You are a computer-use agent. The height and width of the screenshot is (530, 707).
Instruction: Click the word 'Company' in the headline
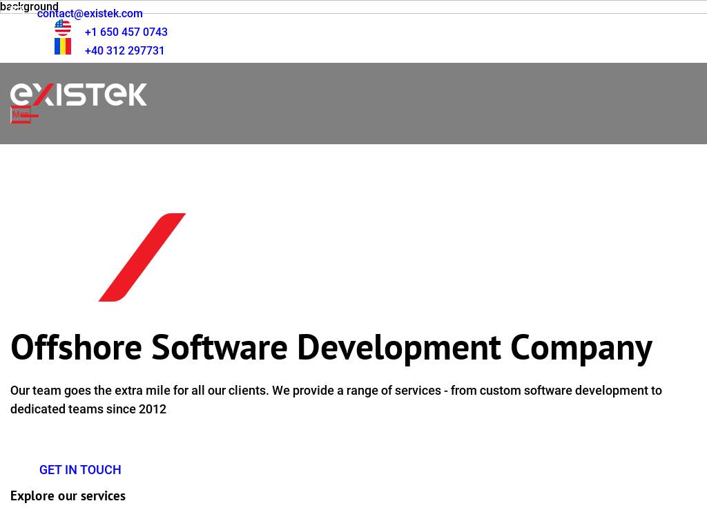(x=581, y=347)
